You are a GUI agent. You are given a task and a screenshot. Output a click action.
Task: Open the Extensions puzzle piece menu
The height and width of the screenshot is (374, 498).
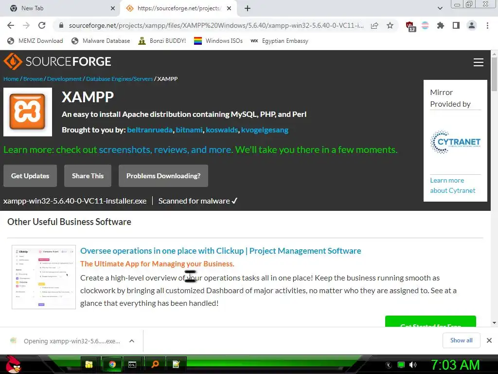(441, 25)
